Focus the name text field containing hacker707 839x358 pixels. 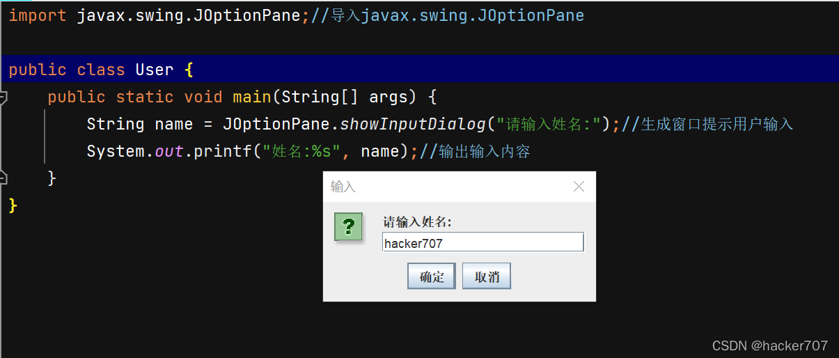[483, 242]
